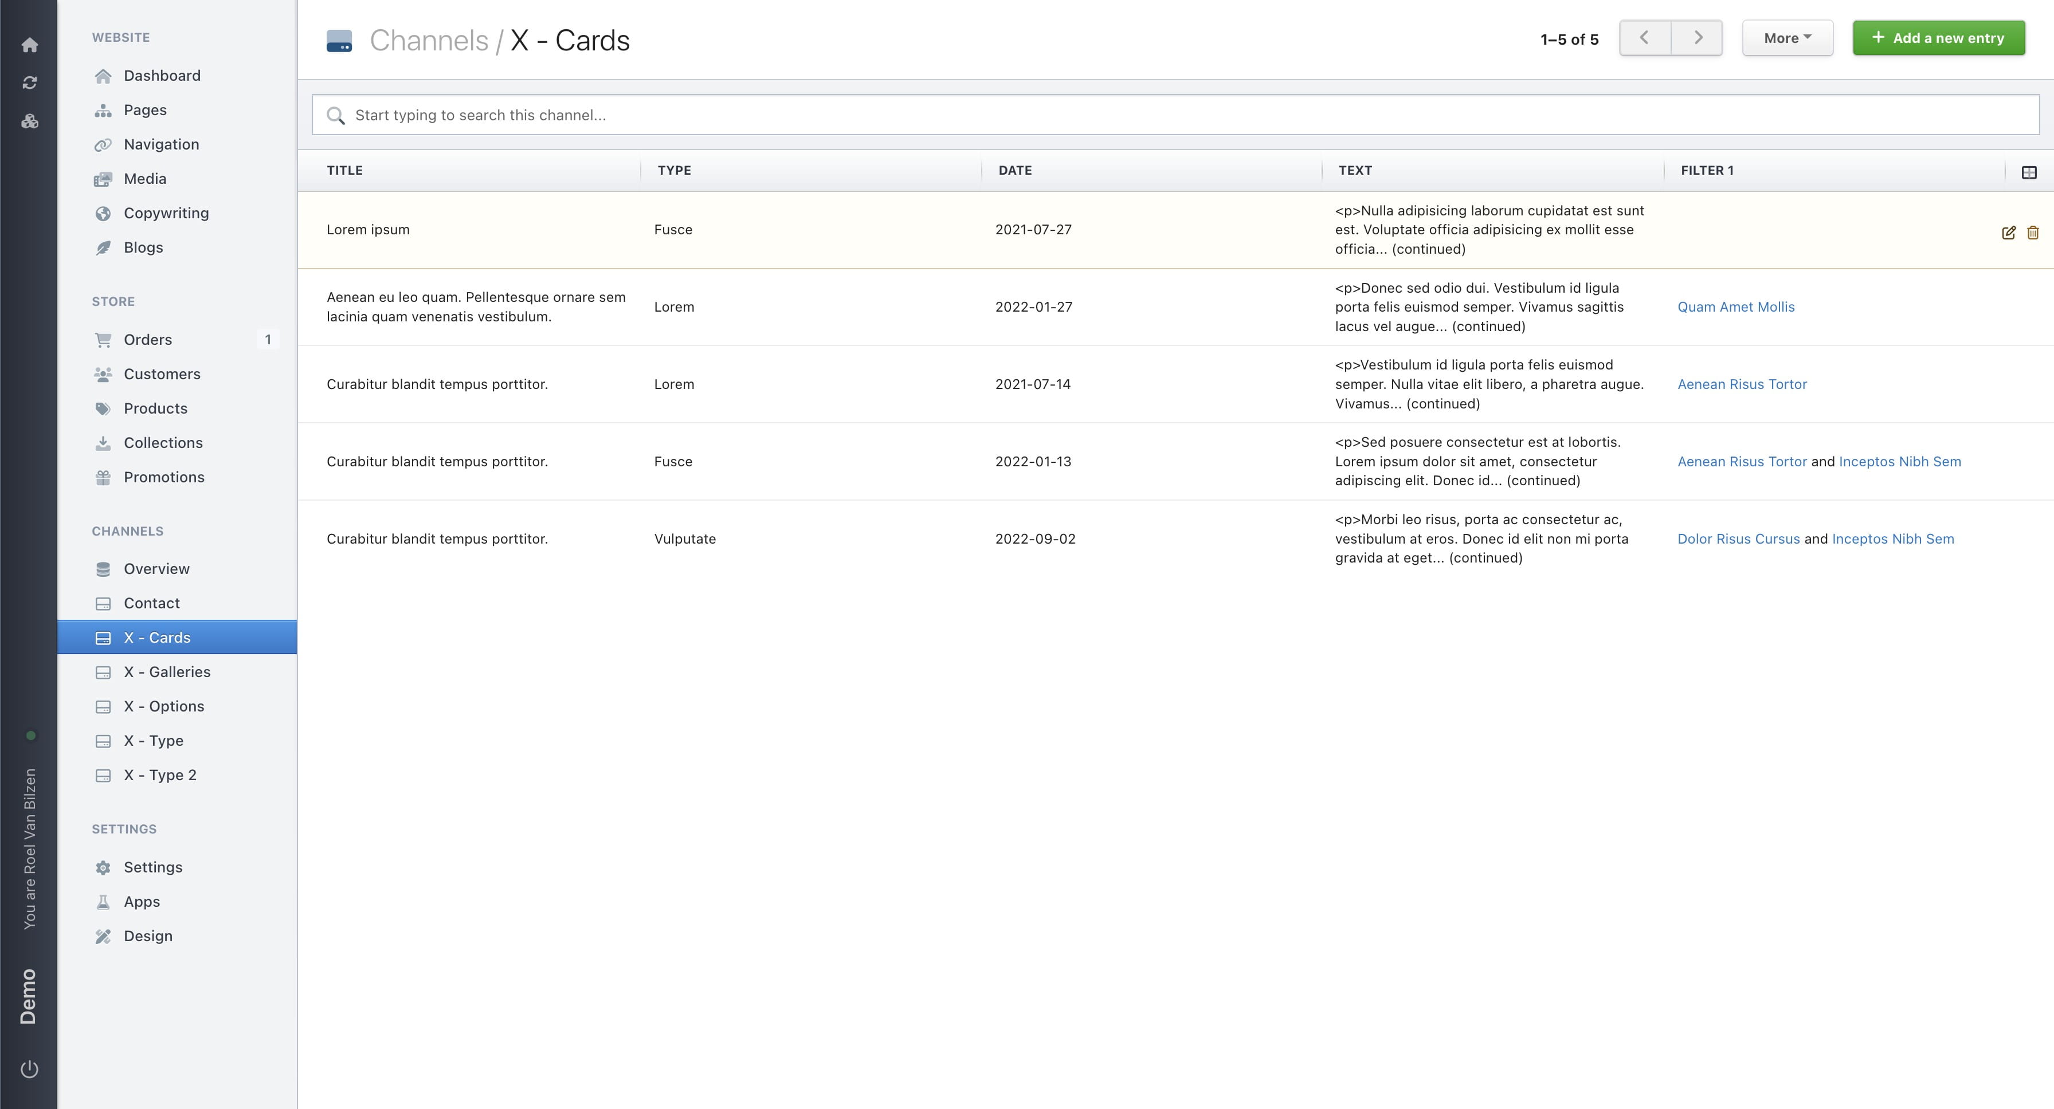Open the Media section icon in sidebar
2054x1109 pixels.
[104, 179]
